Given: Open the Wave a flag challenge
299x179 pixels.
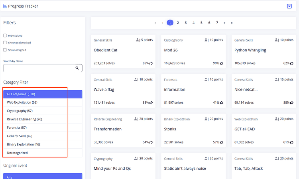Looking at the screenshot, I should [x=123, y=91].
